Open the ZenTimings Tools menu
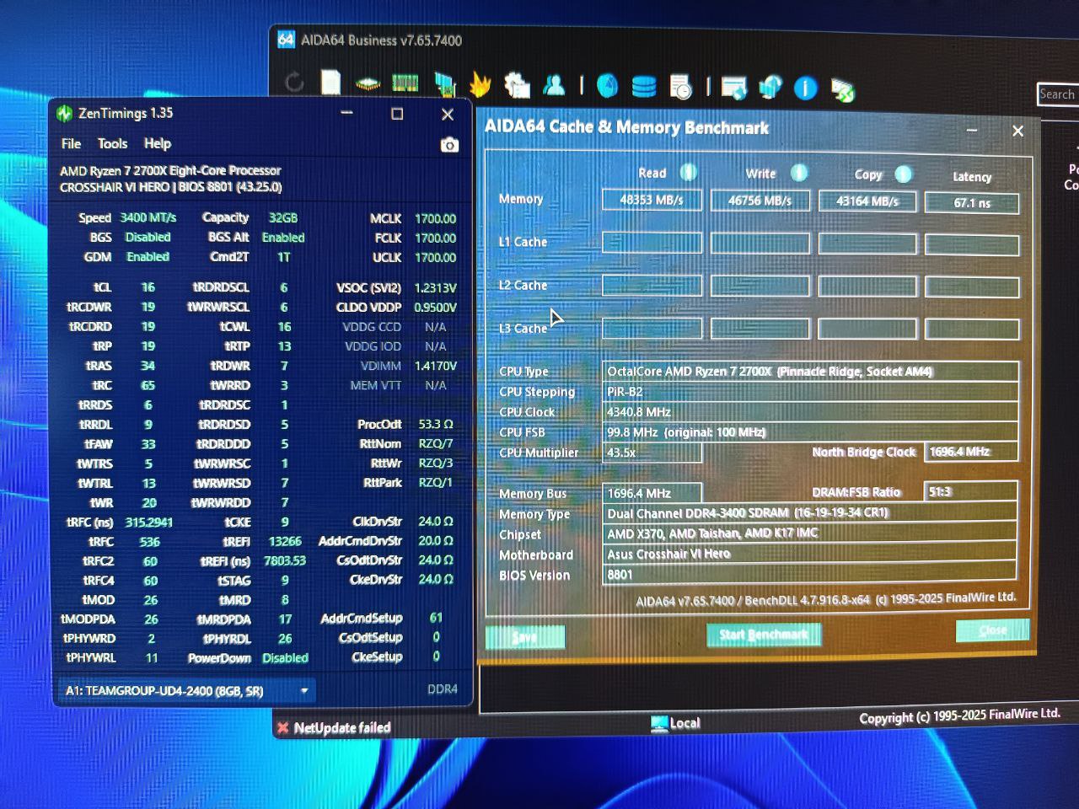The height and width of the screenshot is (809, 1079). pyautogui.click(x=112, y=143)
